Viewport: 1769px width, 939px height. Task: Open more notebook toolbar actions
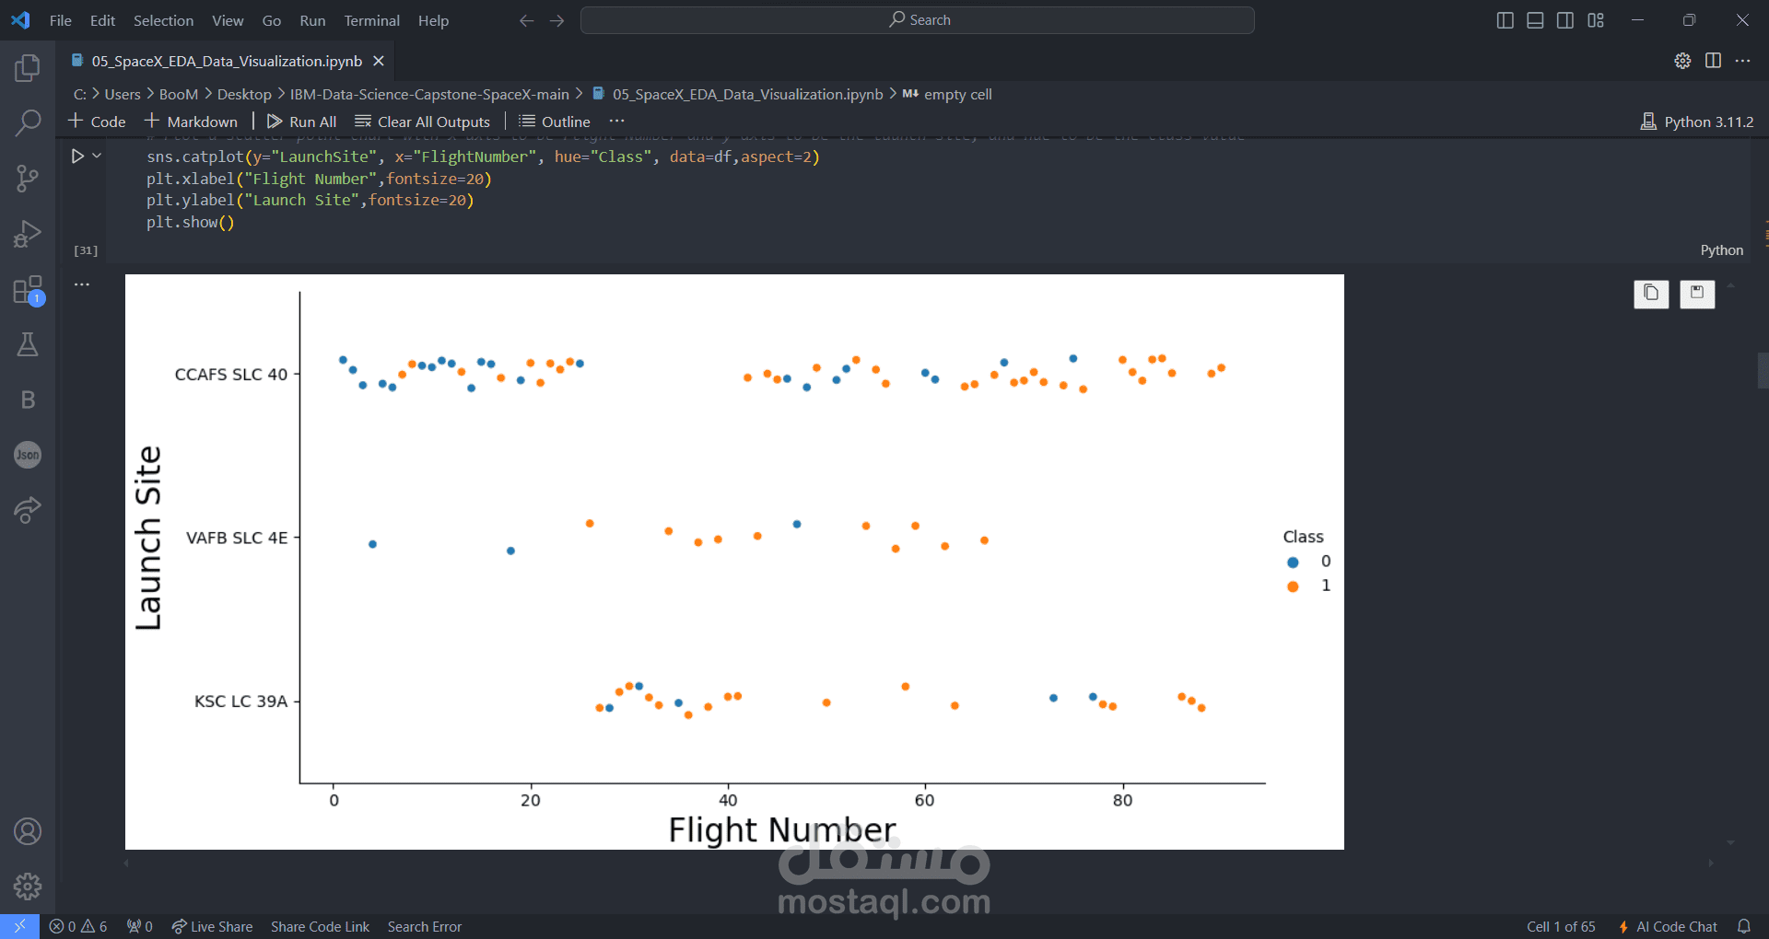click(616, 122)
